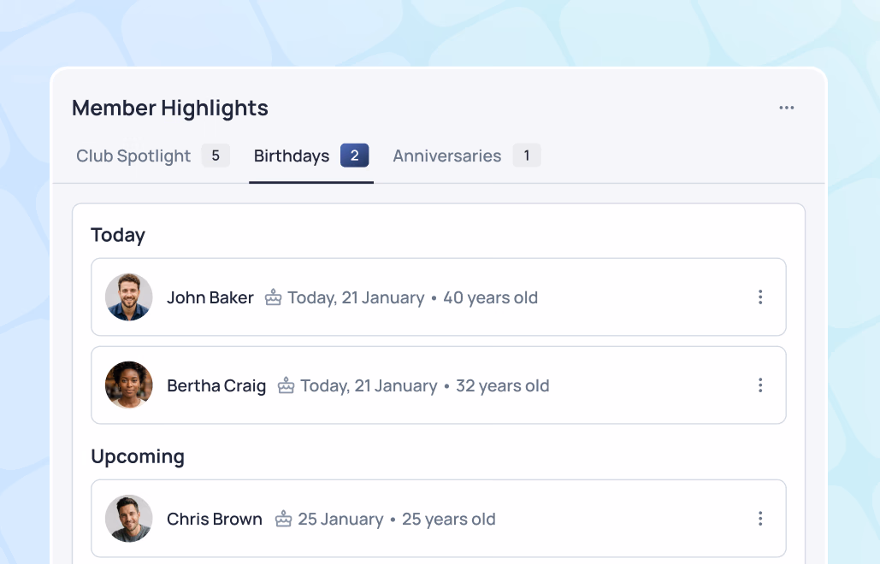
Task: Click the Upcoming section heading
Action: [138, 457]
